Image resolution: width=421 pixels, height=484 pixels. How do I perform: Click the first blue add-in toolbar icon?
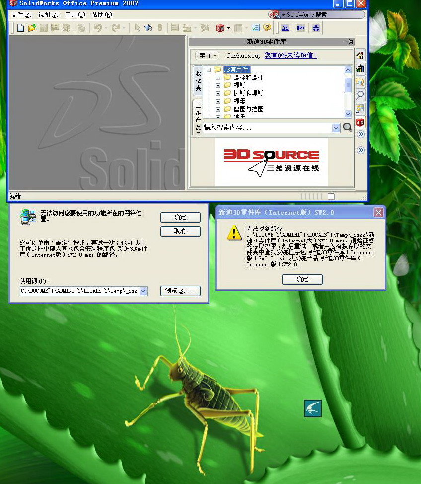tap(285, 28)
